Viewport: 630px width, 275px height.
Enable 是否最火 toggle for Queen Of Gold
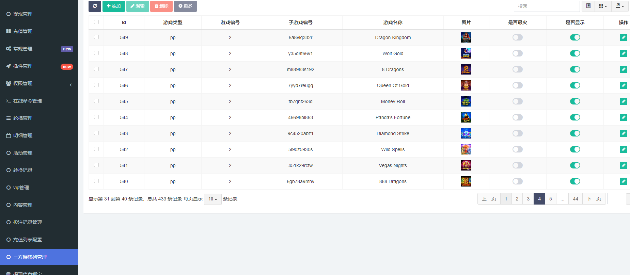(x=518, y=85)
